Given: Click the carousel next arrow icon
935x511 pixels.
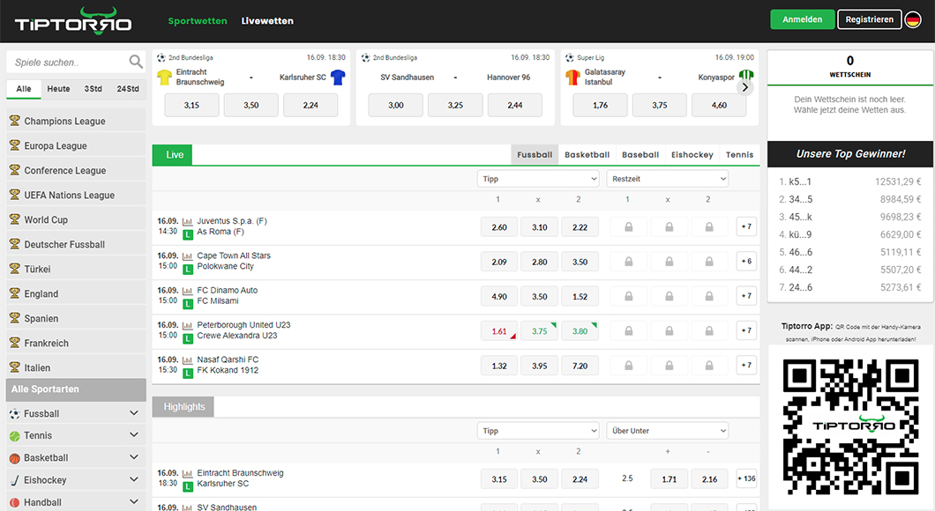Looking at the screenshot, I should click(745, 86).
